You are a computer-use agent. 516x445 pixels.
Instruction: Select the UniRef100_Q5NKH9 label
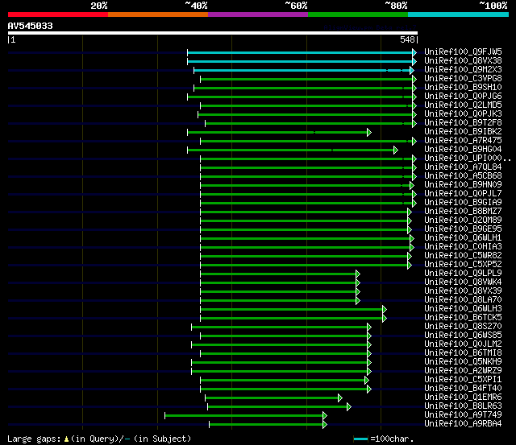[463, 362]
